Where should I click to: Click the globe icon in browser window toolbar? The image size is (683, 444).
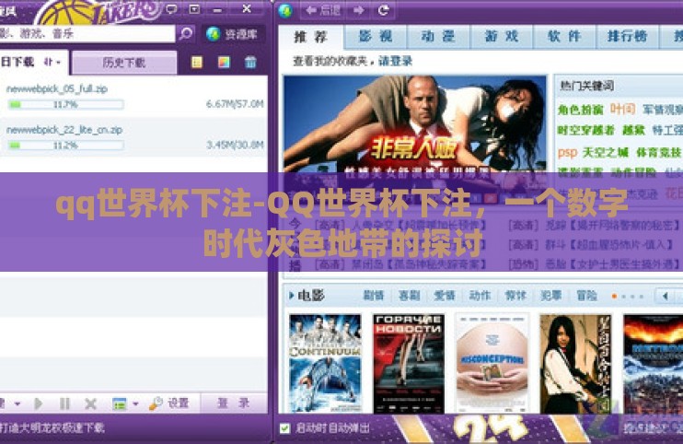pyautogui.click(x=285, y=10)
